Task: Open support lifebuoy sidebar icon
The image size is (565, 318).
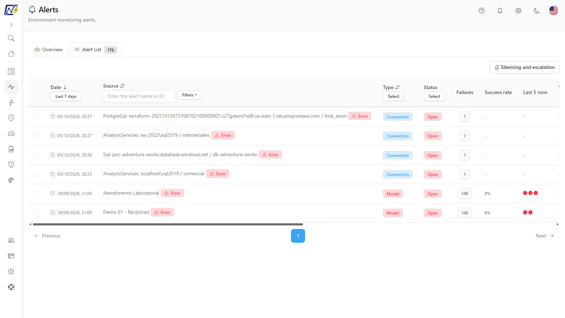Action: (x=11, y=287)
